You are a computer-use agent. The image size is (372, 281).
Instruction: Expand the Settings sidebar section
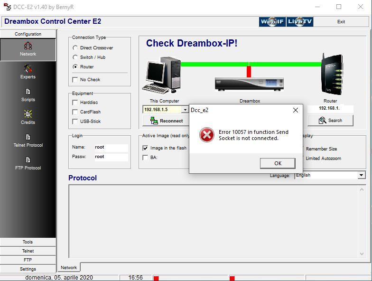[x=28, y=269]
